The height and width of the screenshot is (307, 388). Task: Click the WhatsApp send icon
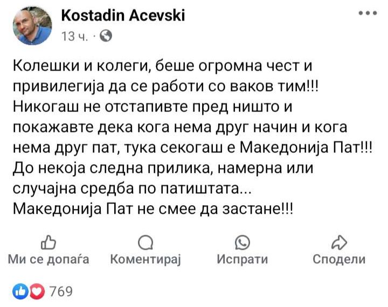242,242
